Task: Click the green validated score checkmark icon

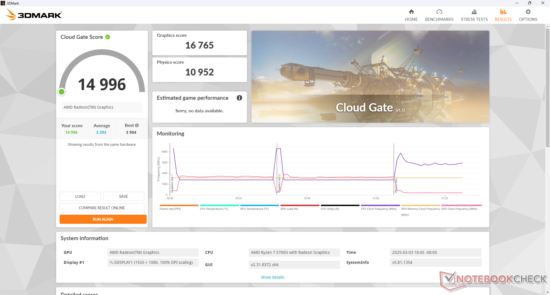Action: tap(108, 37)
